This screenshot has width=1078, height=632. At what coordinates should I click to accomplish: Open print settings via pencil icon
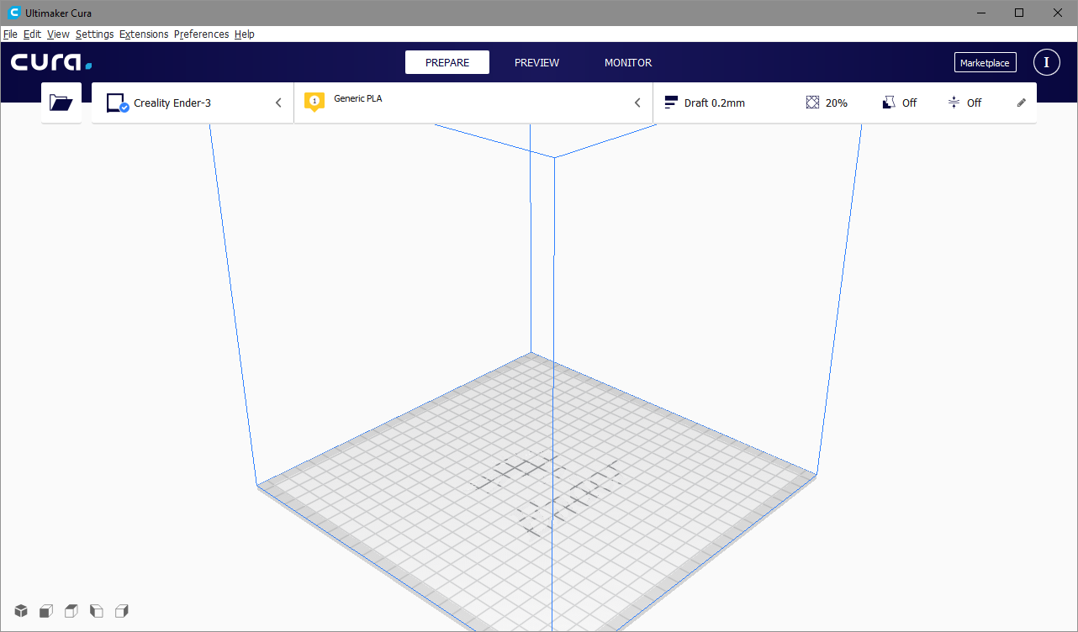1022,103
